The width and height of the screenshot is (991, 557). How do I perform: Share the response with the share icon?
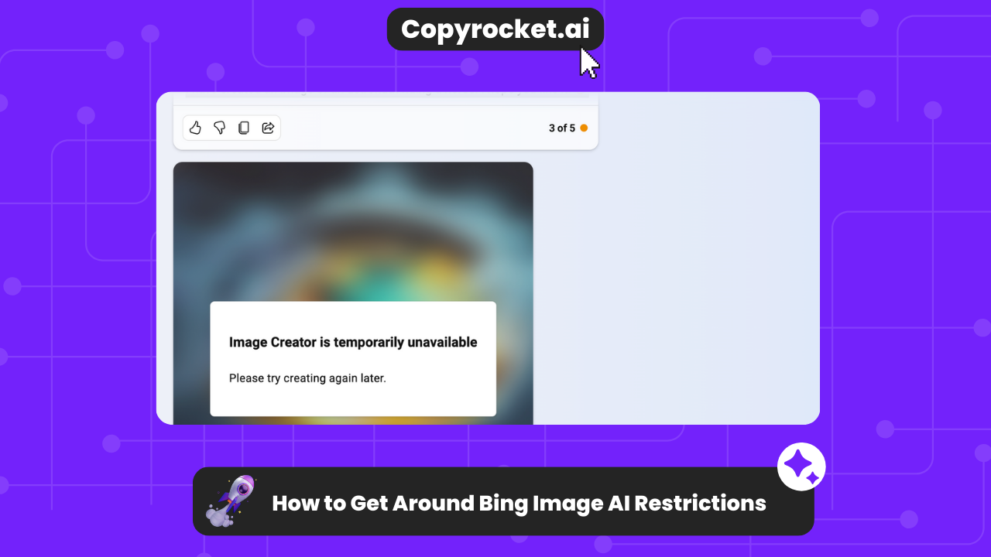pyautogui.click(x=268, y=128)
